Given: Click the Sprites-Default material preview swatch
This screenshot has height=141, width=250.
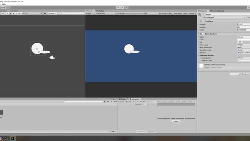Looking at the screenshot, I should [201, 66].
